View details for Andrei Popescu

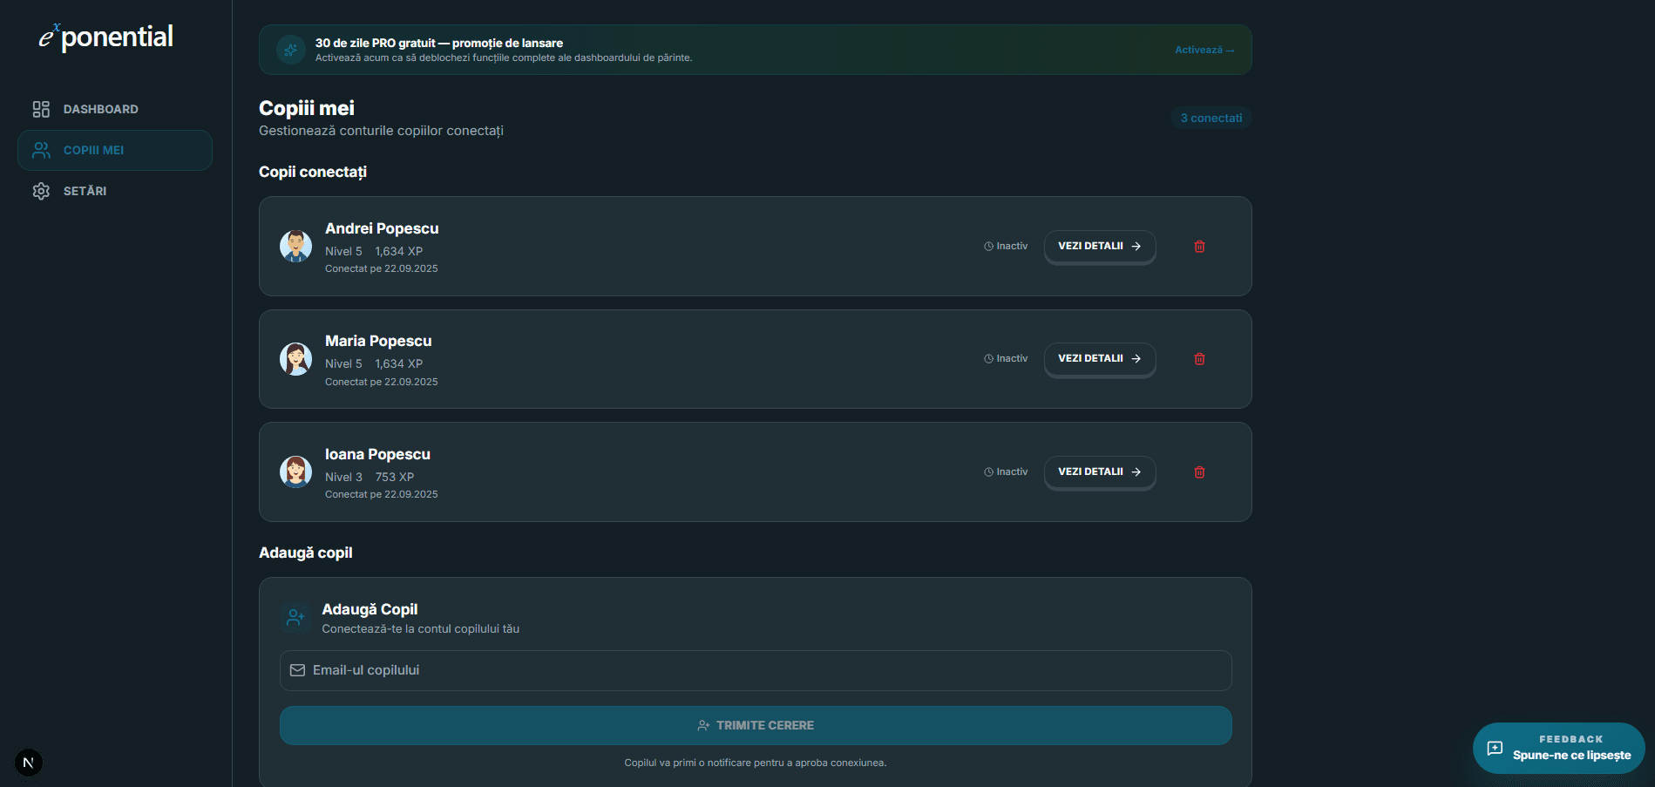coord(1100,247)
